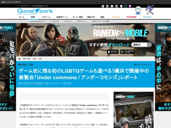Screen dimensions: 171x128
Task: Click the 現在メンテナンス中です notice
Action: pyautogui.click(x=11, y=2)
